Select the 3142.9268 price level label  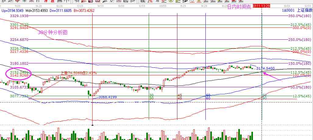(20, 75)
